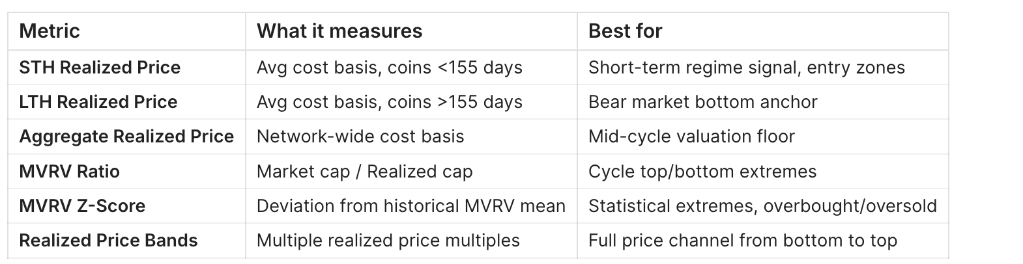Click Multiple realized price multiples cell

[x=388, y=241]
